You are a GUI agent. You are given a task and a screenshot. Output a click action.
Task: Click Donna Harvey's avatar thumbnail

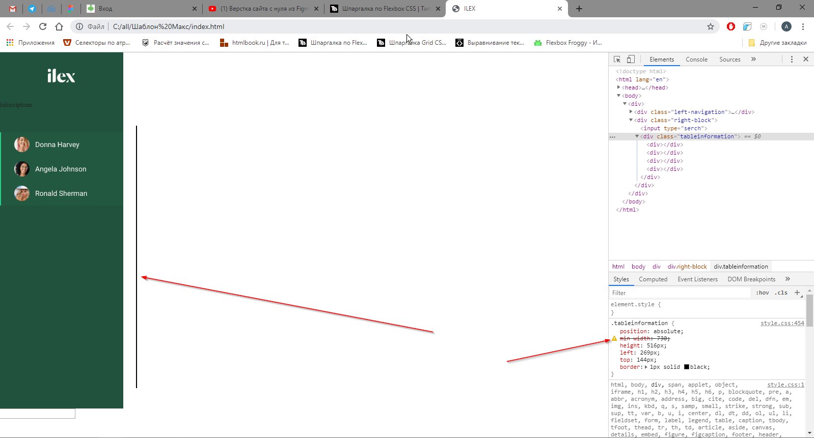pos(22,144)
